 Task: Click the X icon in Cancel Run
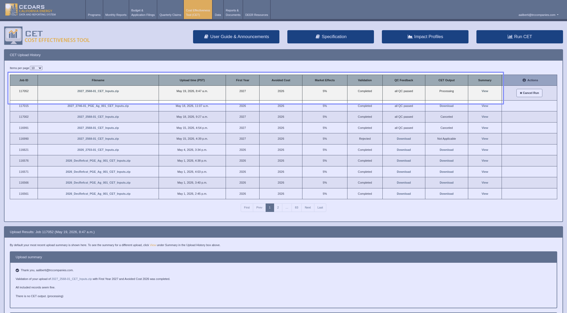tap(521, 93)
